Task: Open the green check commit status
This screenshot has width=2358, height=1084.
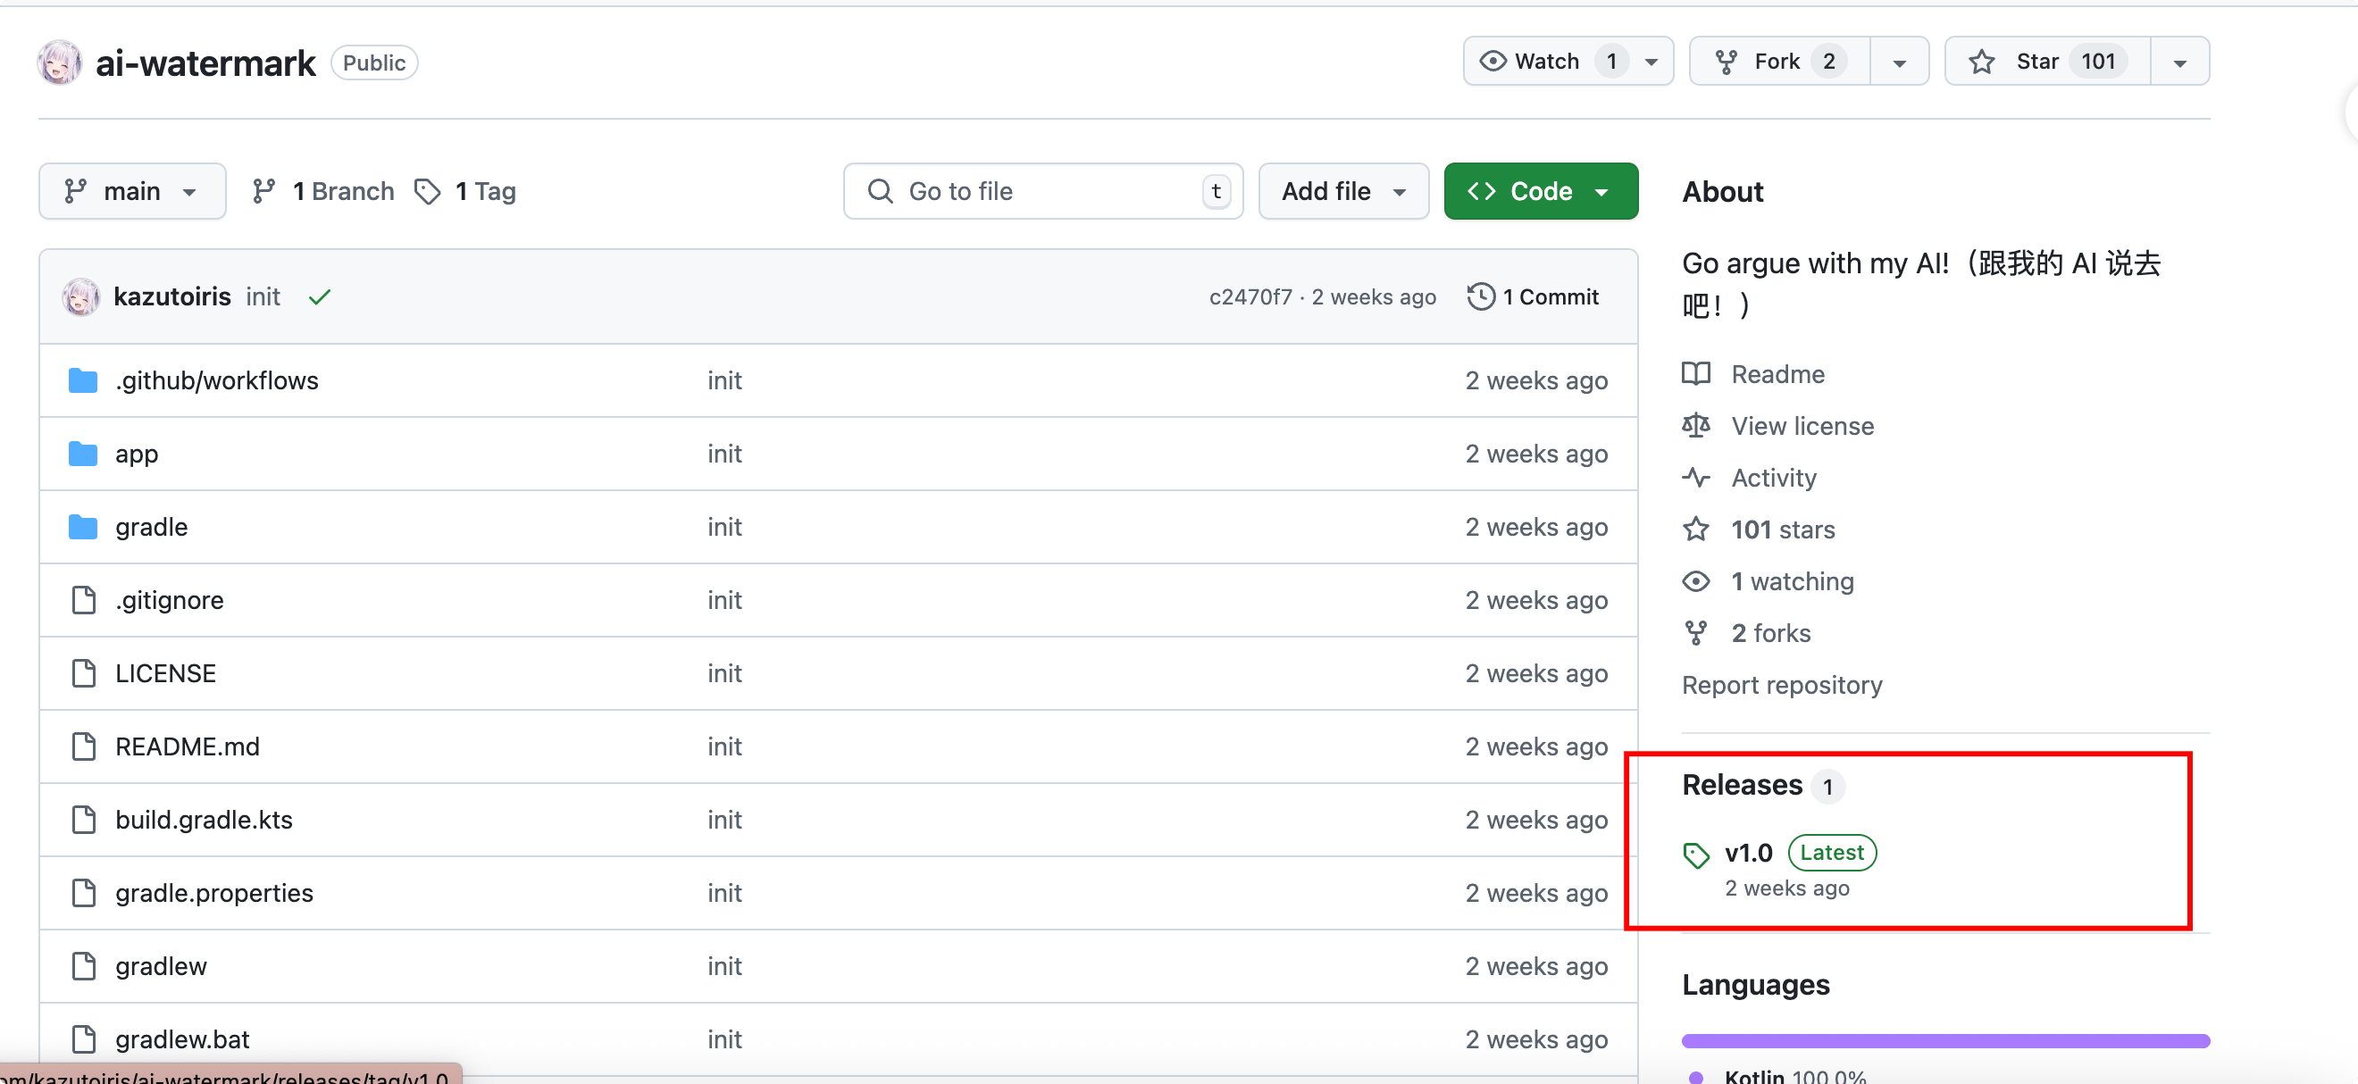Action: pyautogui.click(x=319, y=296)
